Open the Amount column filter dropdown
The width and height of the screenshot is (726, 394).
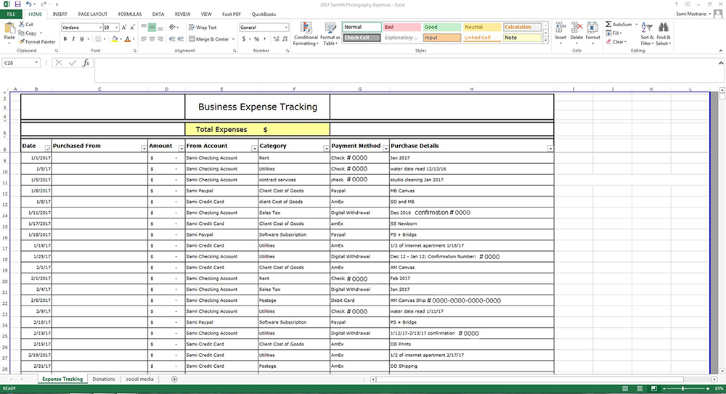click(181, 149)
